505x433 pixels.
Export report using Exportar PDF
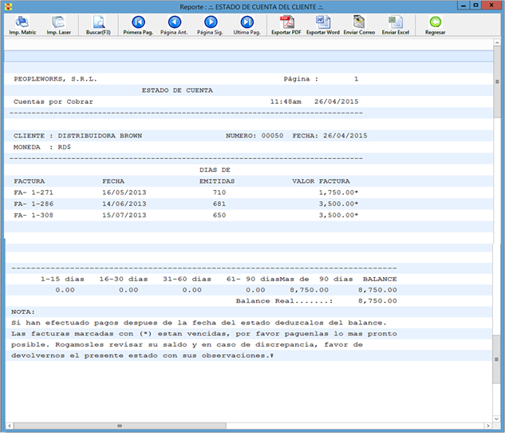(286, 25)
